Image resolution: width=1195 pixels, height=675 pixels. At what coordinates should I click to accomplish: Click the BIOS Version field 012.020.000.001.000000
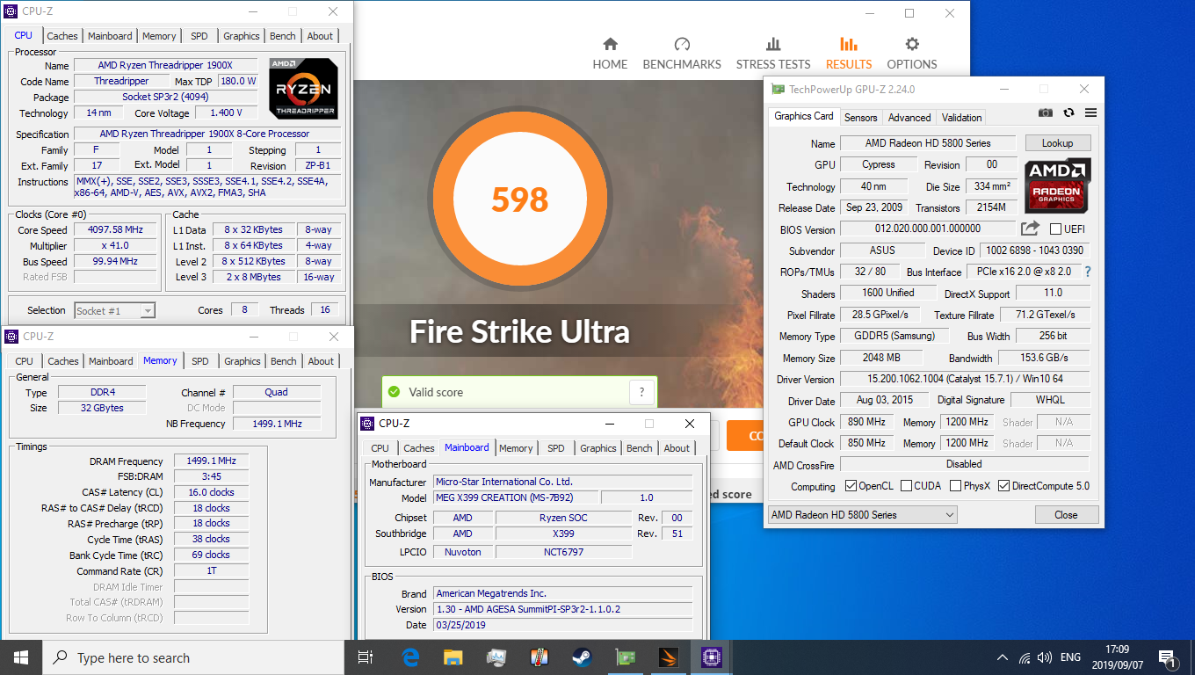click(928, 229)
